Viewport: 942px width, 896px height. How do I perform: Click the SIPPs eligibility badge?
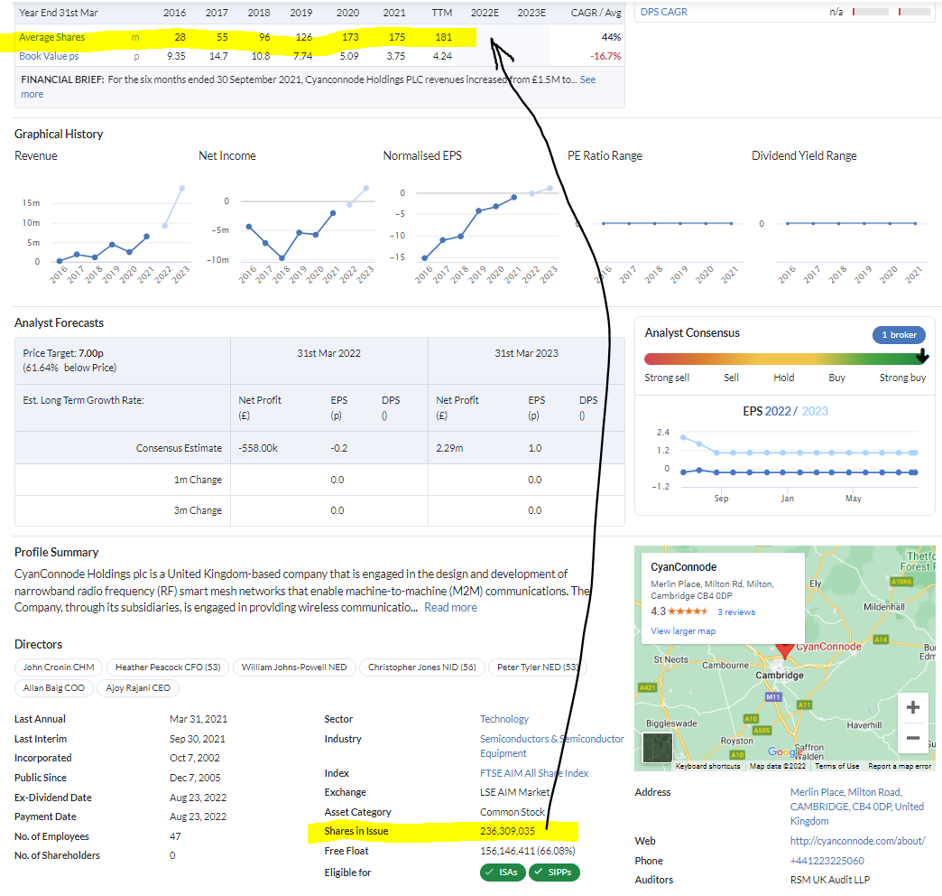click(x=554, y=872)
